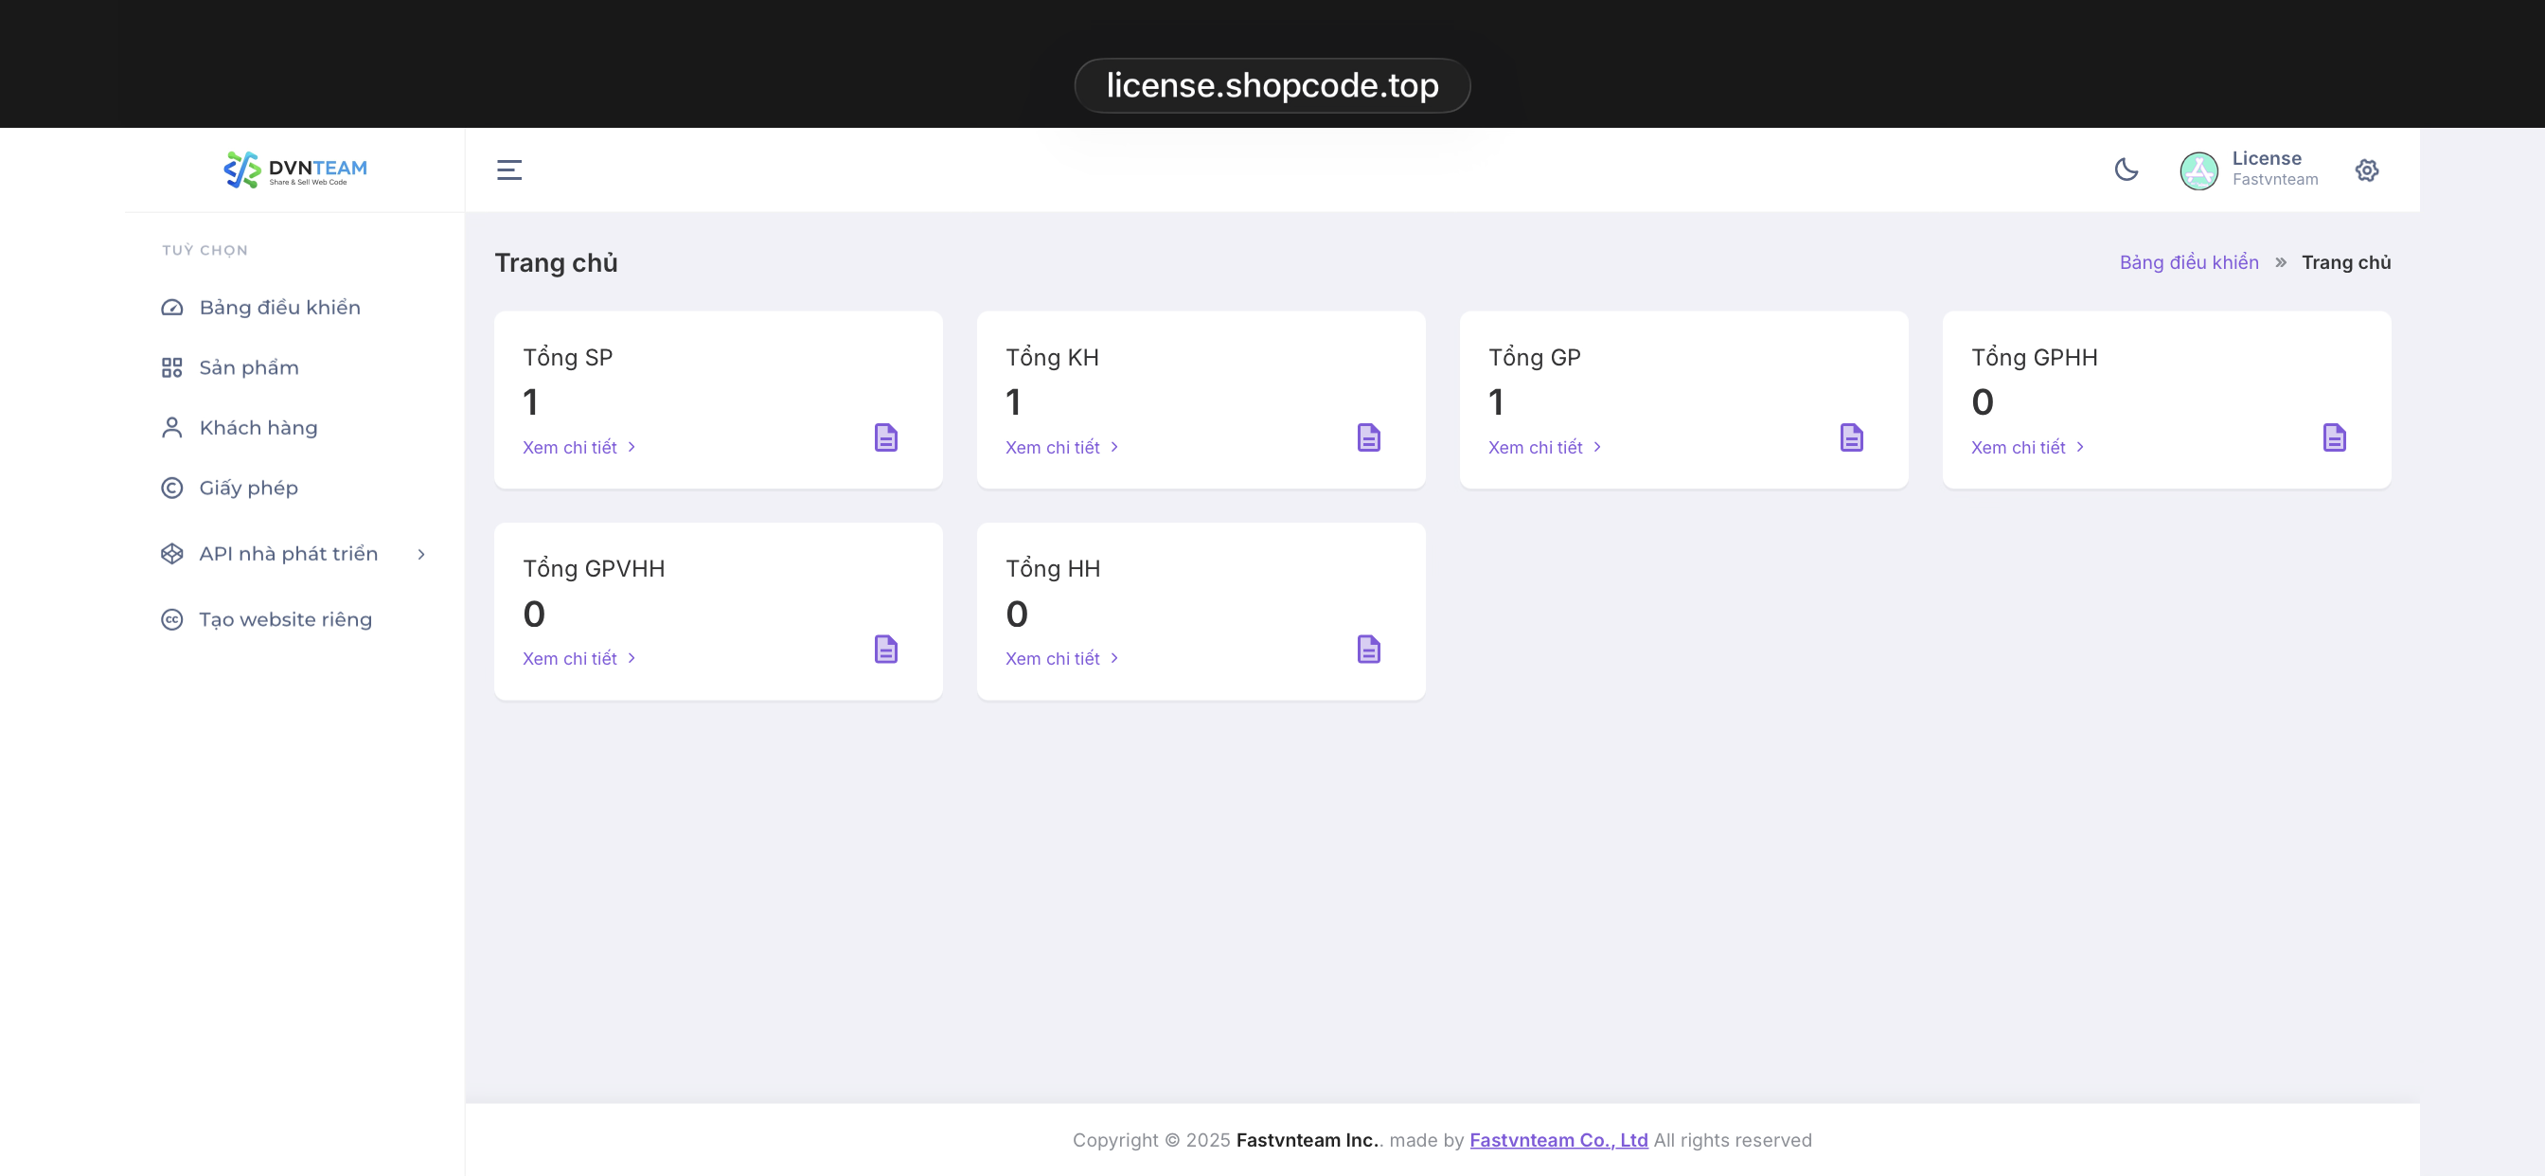Click document icon in Tổng SP card
This screenshot has width=2545, height=1176.
(x=886, y=437)
